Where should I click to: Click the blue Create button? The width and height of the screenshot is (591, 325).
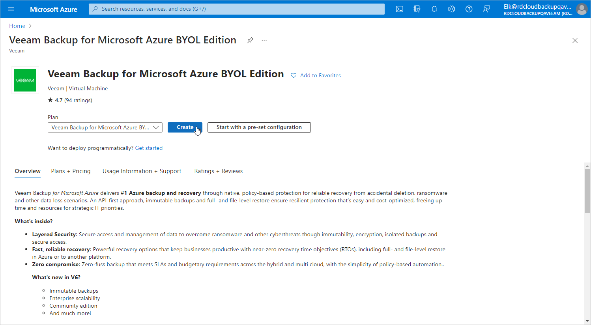pyautogui.click(x=185, y=127)
